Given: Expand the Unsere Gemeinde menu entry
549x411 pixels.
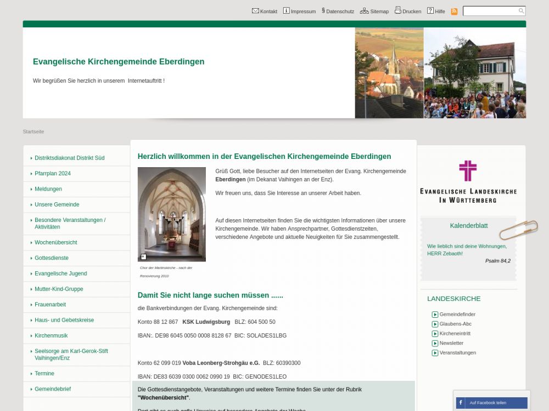Looking at the screenshot, I should [57, 205].
